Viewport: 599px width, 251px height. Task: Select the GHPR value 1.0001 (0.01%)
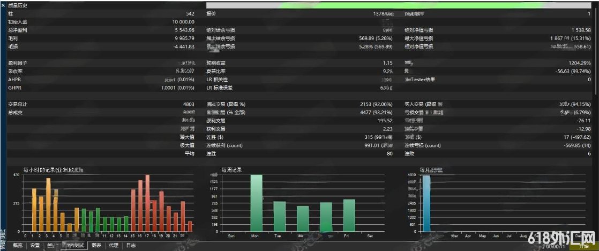[x=178, y=88]
